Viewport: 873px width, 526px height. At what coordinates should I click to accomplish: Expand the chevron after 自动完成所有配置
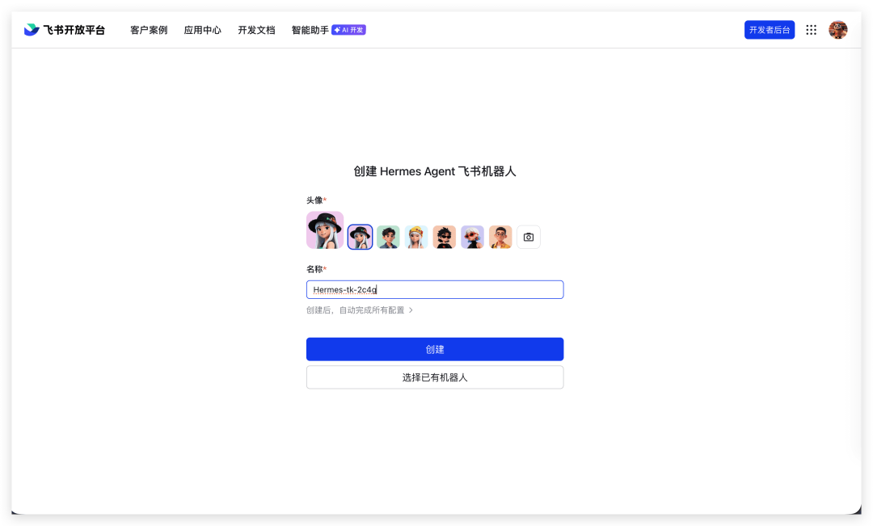(411, 310)
